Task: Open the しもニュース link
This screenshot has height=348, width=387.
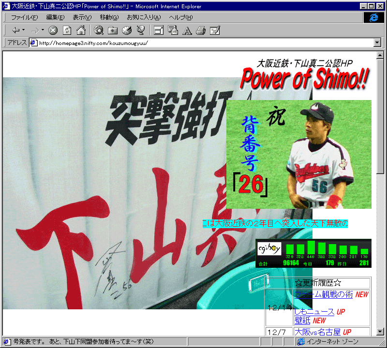Action: click(314, 312)
